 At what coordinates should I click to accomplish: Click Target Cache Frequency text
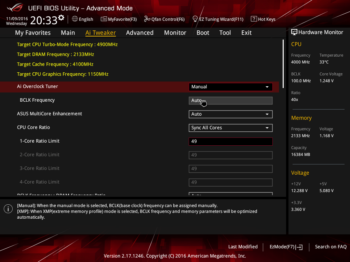pos(55,64)
